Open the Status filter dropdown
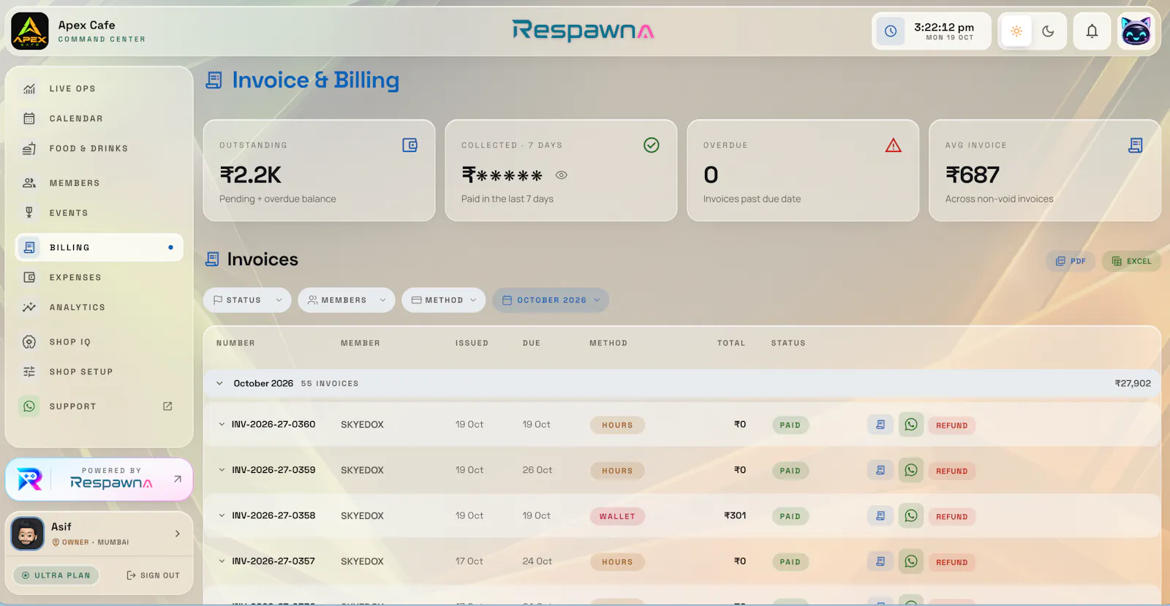1170x606 pixels. pyautogui.click(x=247, y=300)
